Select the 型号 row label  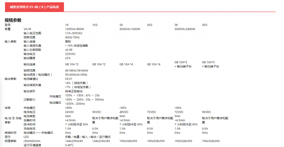click(x=7, y=25)
